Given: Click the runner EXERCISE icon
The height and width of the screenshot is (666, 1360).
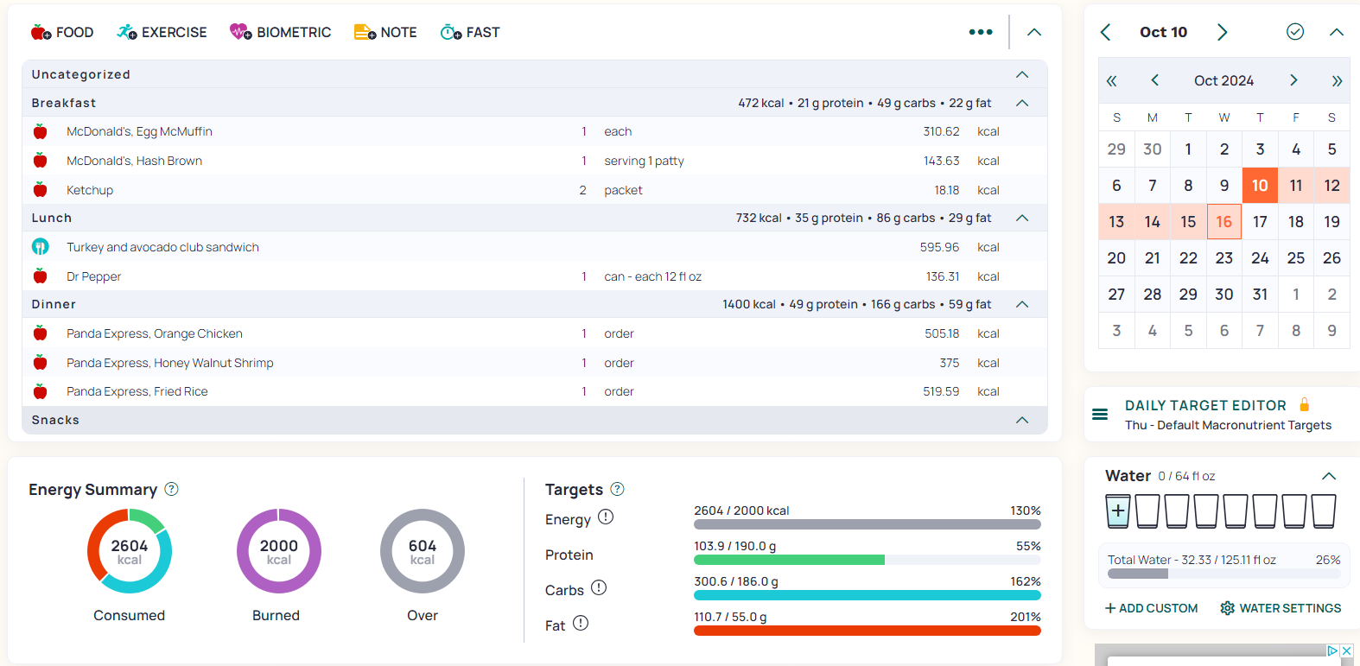Looking at the screenshot, I should point(127,32).
